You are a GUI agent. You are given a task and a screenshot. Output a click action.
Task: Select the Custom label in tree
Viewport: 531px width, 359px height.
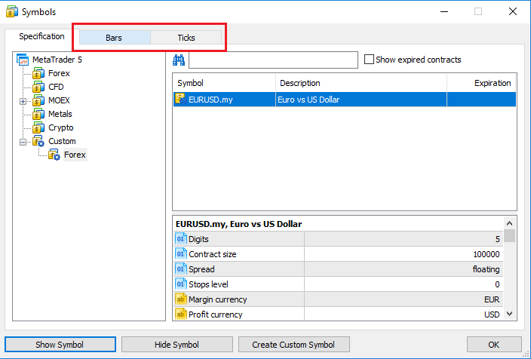(62, 141)
